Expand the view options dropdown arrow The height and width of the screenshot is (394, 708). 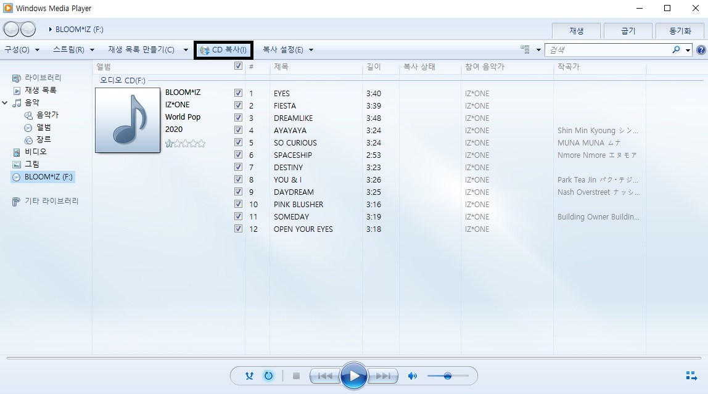coord(538,50)
